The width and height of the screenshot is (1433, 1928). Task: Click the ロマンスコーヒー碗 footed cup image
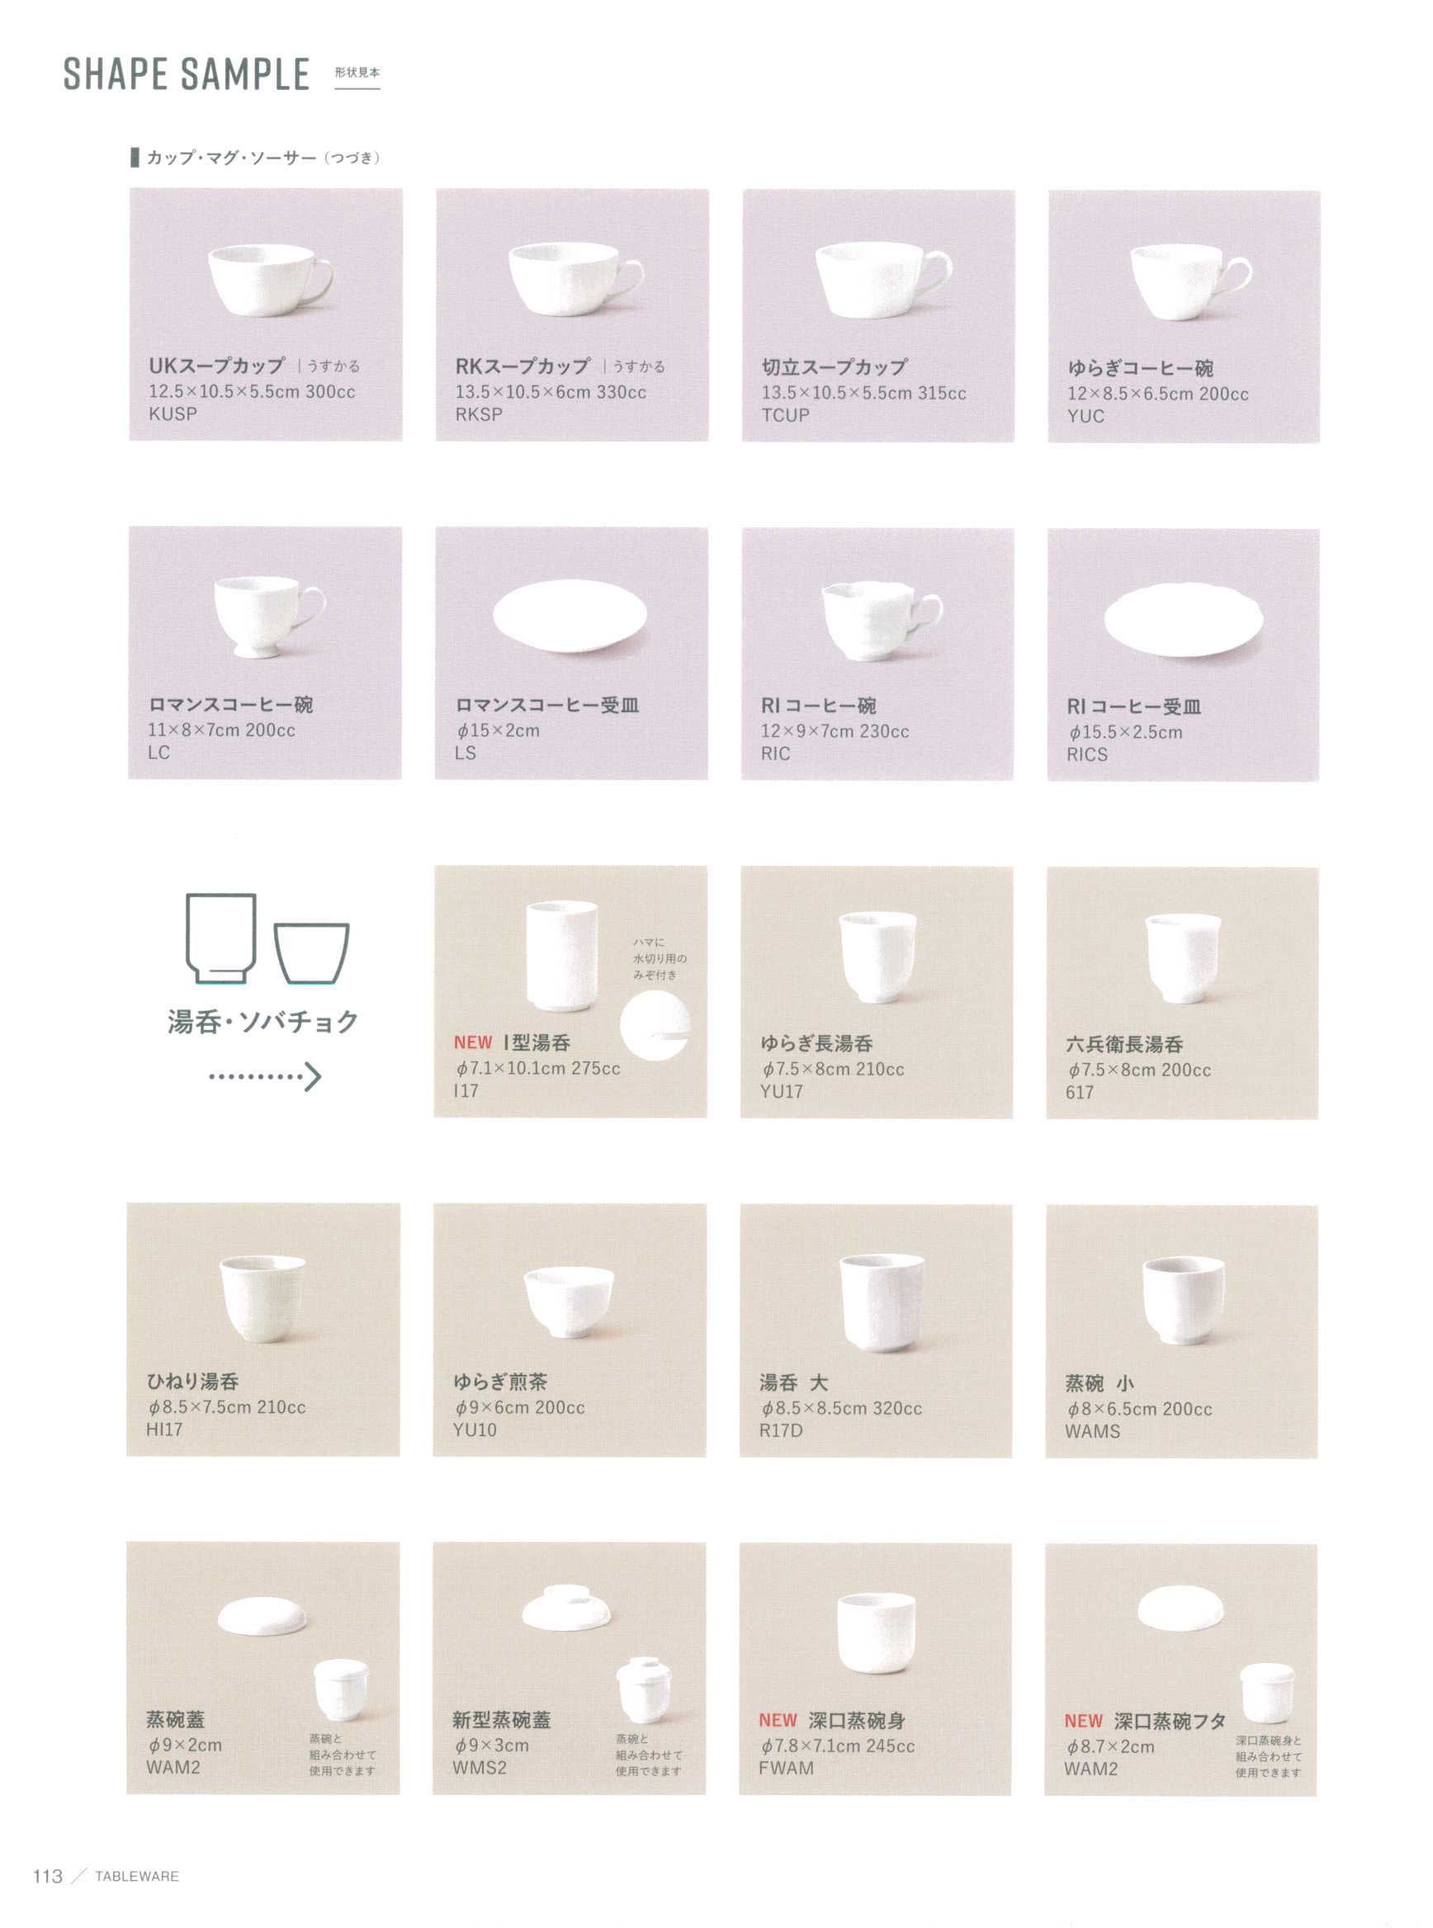270,616
